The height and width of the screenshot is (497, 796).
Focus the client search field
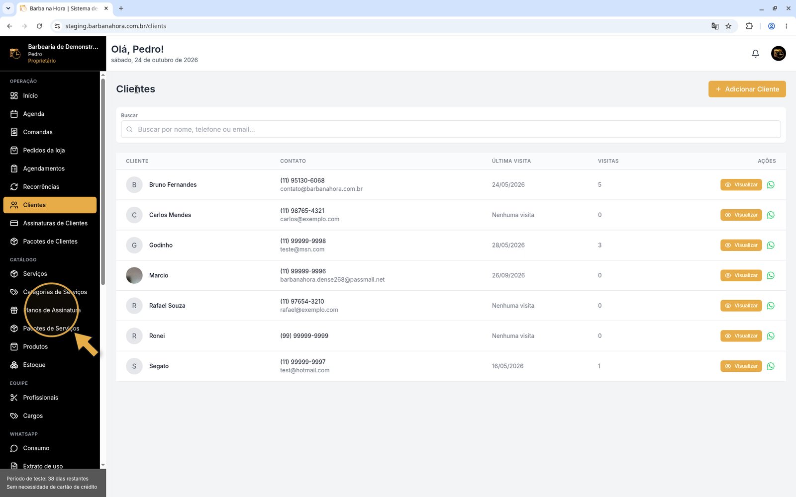[451, 130]
